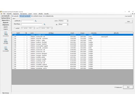The image size is (135, 105).
Task: Click magnifier icon beside room number field
Action: tap(36, 21)
